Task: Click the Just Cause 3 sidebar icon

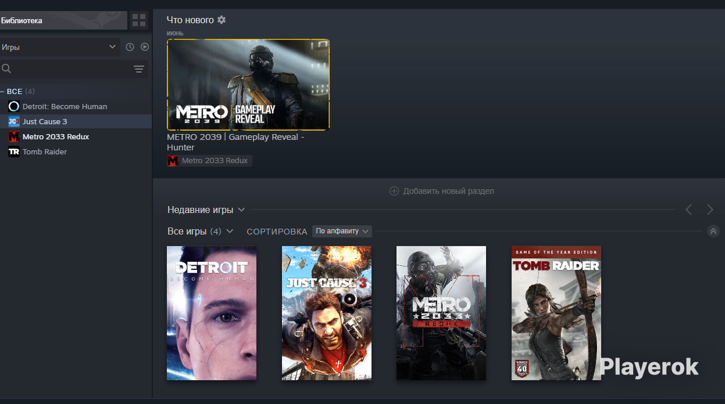Action: [14, 121]
